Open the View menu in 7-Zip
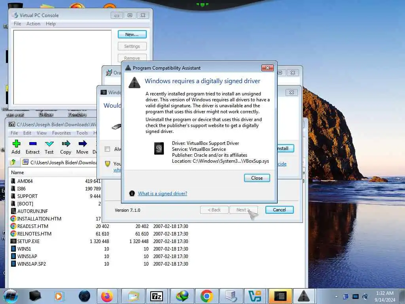The width and height of the screenshot is (405, 304). [42, 133]
